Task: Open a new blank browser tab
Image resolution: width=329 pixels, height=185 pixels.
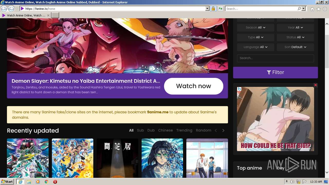Action: point(55,15)
